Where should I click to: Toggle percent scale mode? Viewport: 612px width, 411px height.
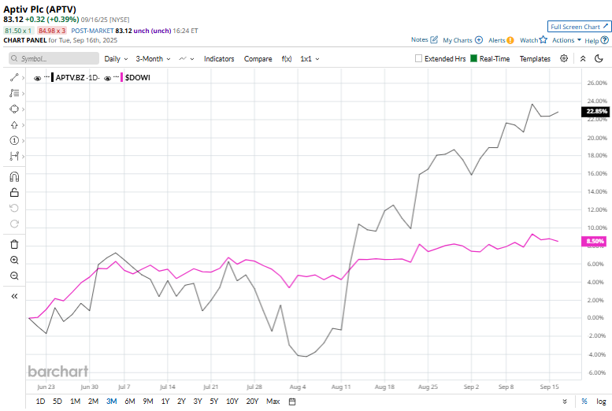pyautogui.click(x=584, y=402)
